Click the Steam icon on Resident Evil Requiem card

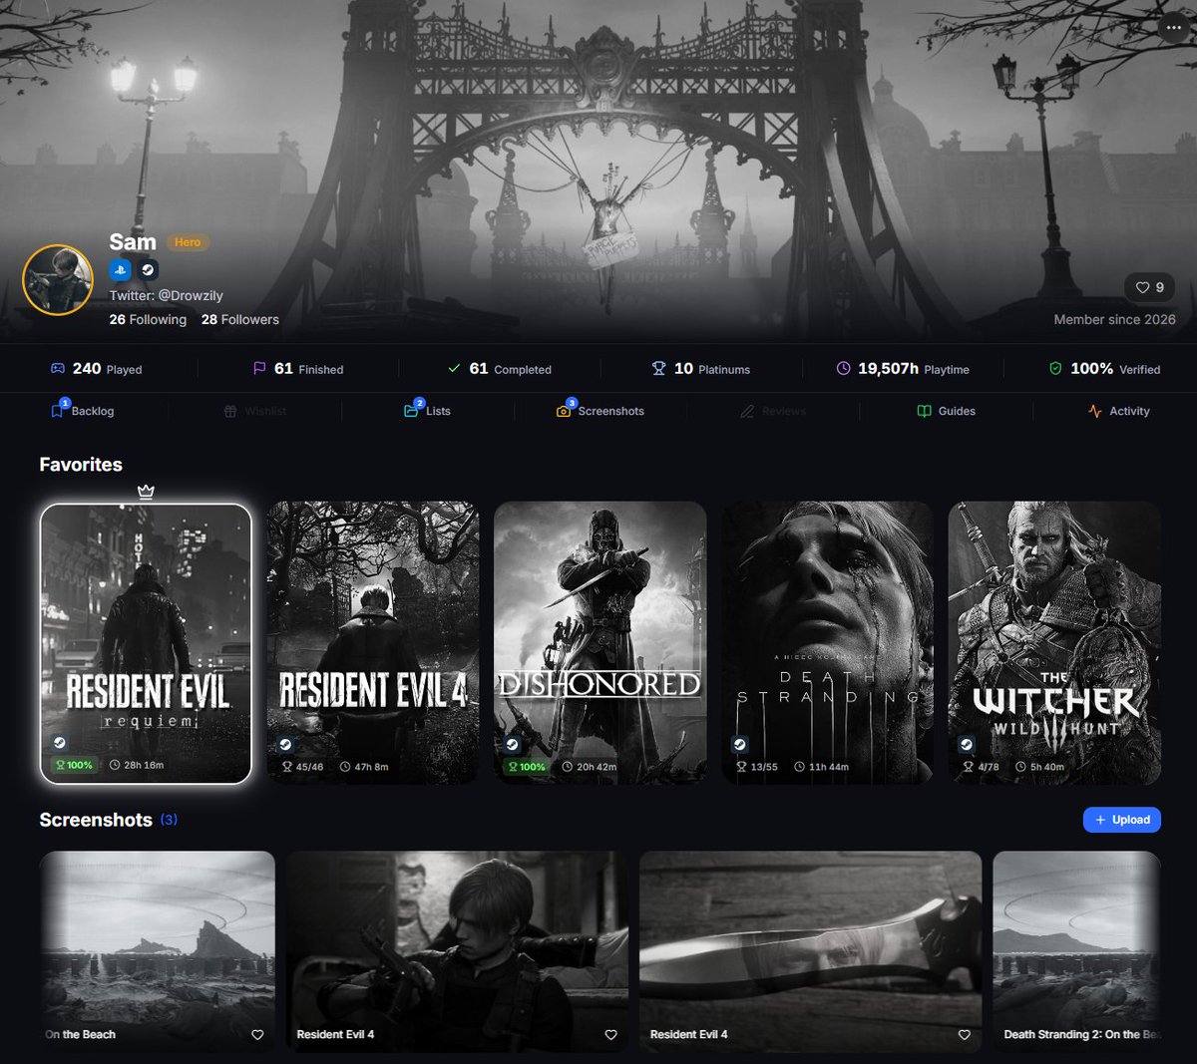(x=59, y=743)
